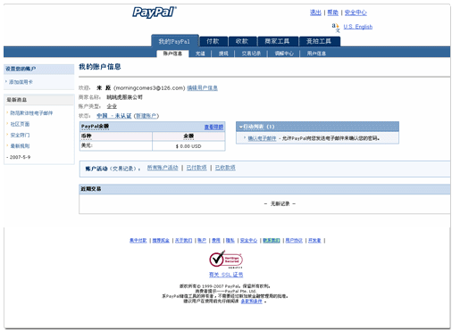Open footer 关于我们 link
Screen dimensions: 452x330
tap(183, 240)
